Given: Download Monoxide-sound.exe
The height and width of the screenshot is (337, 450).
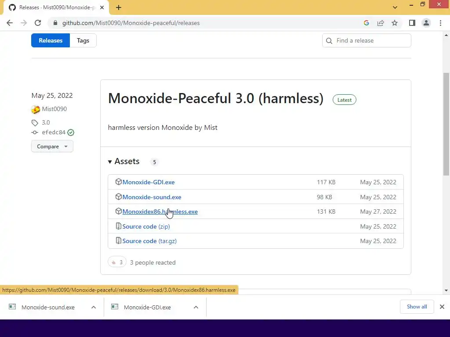Looking at the screenshot, I should (x=152, y=197).
